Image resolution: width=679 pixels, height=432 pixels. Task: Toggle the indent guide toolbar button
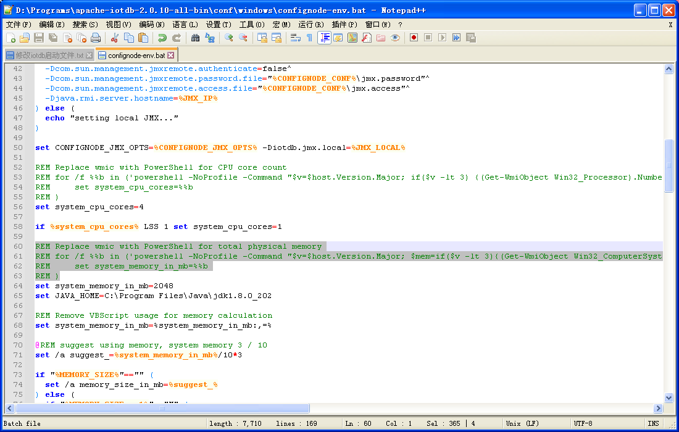click(x=324, y=38)
